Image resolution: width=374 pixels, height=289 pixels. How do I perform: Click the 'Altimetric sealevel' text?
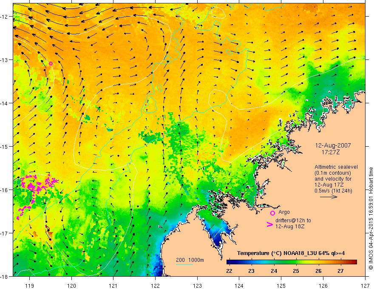[336, 167]
